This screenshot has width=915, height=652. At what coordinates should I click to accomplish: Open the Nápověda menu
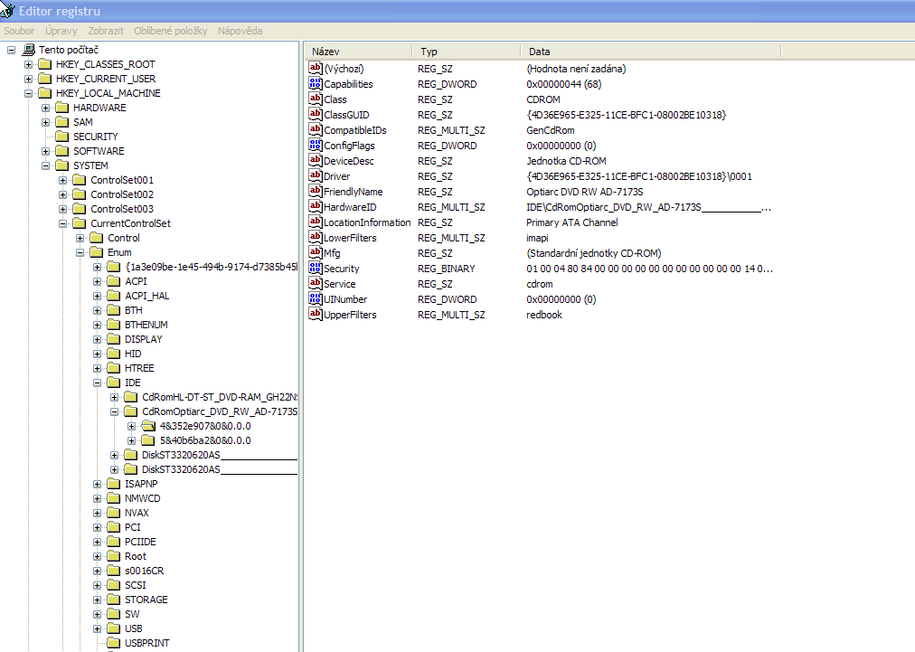(240, 31)
